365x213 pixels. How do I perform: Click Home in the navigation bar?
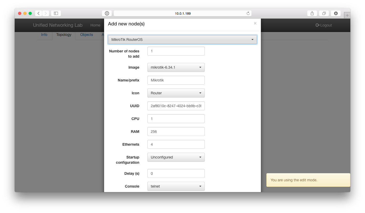coord(95,25)
